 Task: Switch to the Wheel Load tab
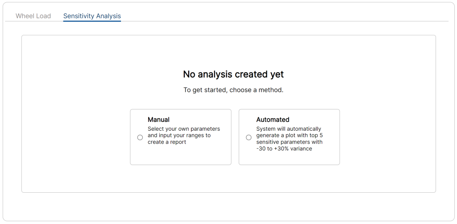33,16
